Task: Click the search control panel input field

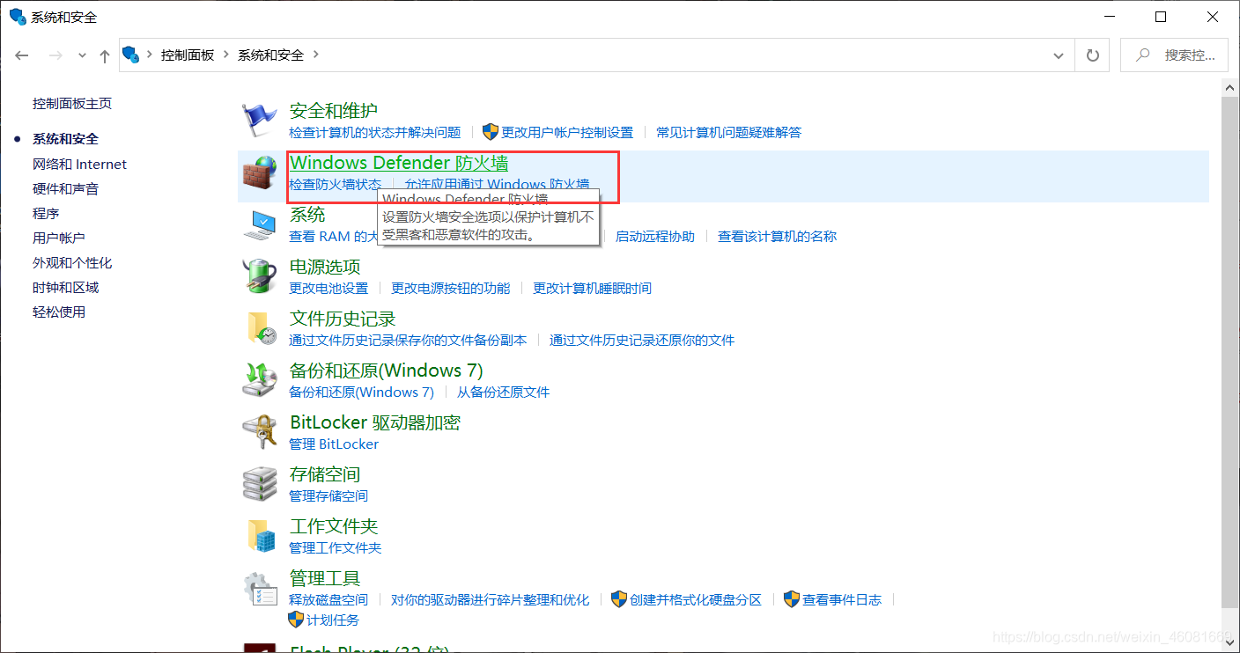Action: pos(1174,55)
